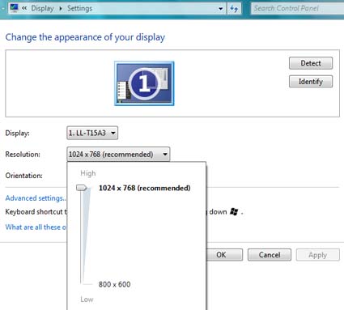Open the Display dropdown showing LL-T15A3

[x=92, y=133]
